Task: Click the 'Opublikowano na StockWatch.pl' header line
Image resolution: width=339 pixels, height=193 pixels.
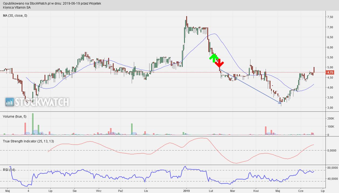Action: [52, 3]
